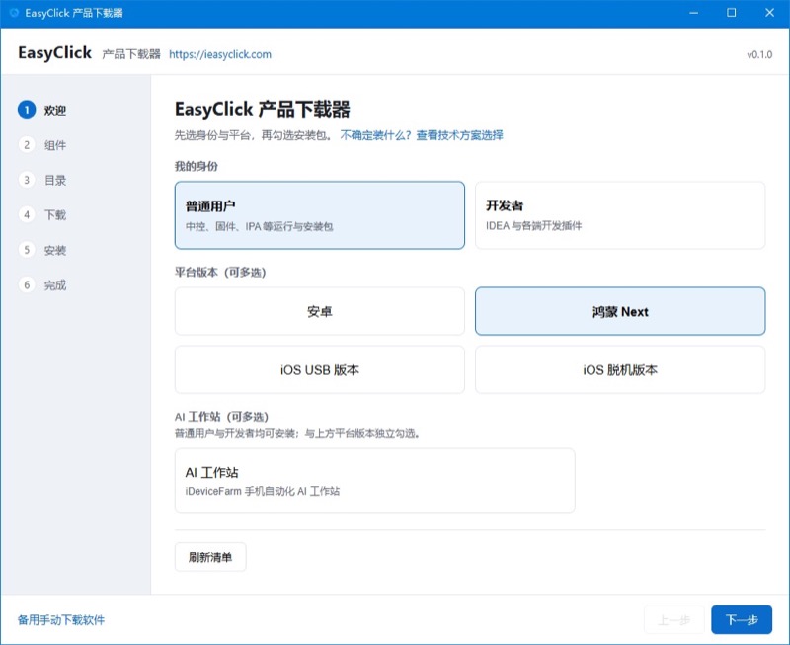
Task: Open the https://ieasyclick.com link
Action: point(219,54)
